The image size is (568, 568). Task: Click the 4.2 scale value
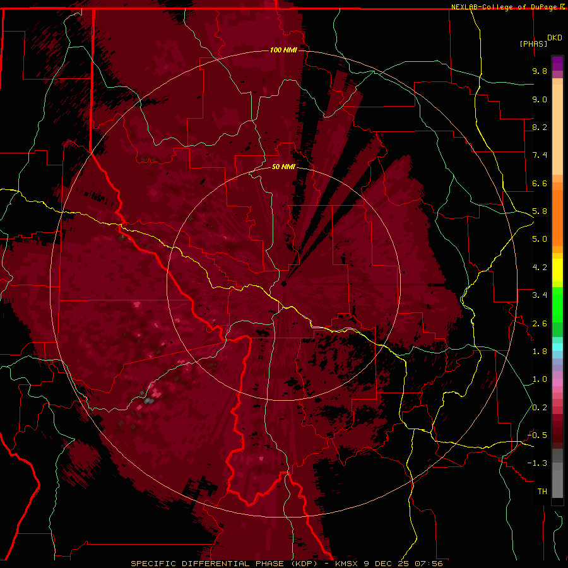(540, 268)
